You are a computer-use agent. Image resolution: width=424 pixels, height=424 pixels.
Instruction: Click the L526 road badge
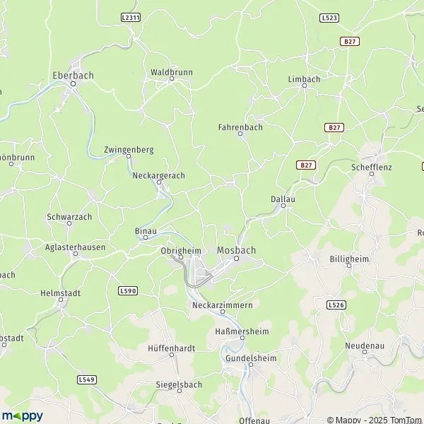[x=336, y=305]
